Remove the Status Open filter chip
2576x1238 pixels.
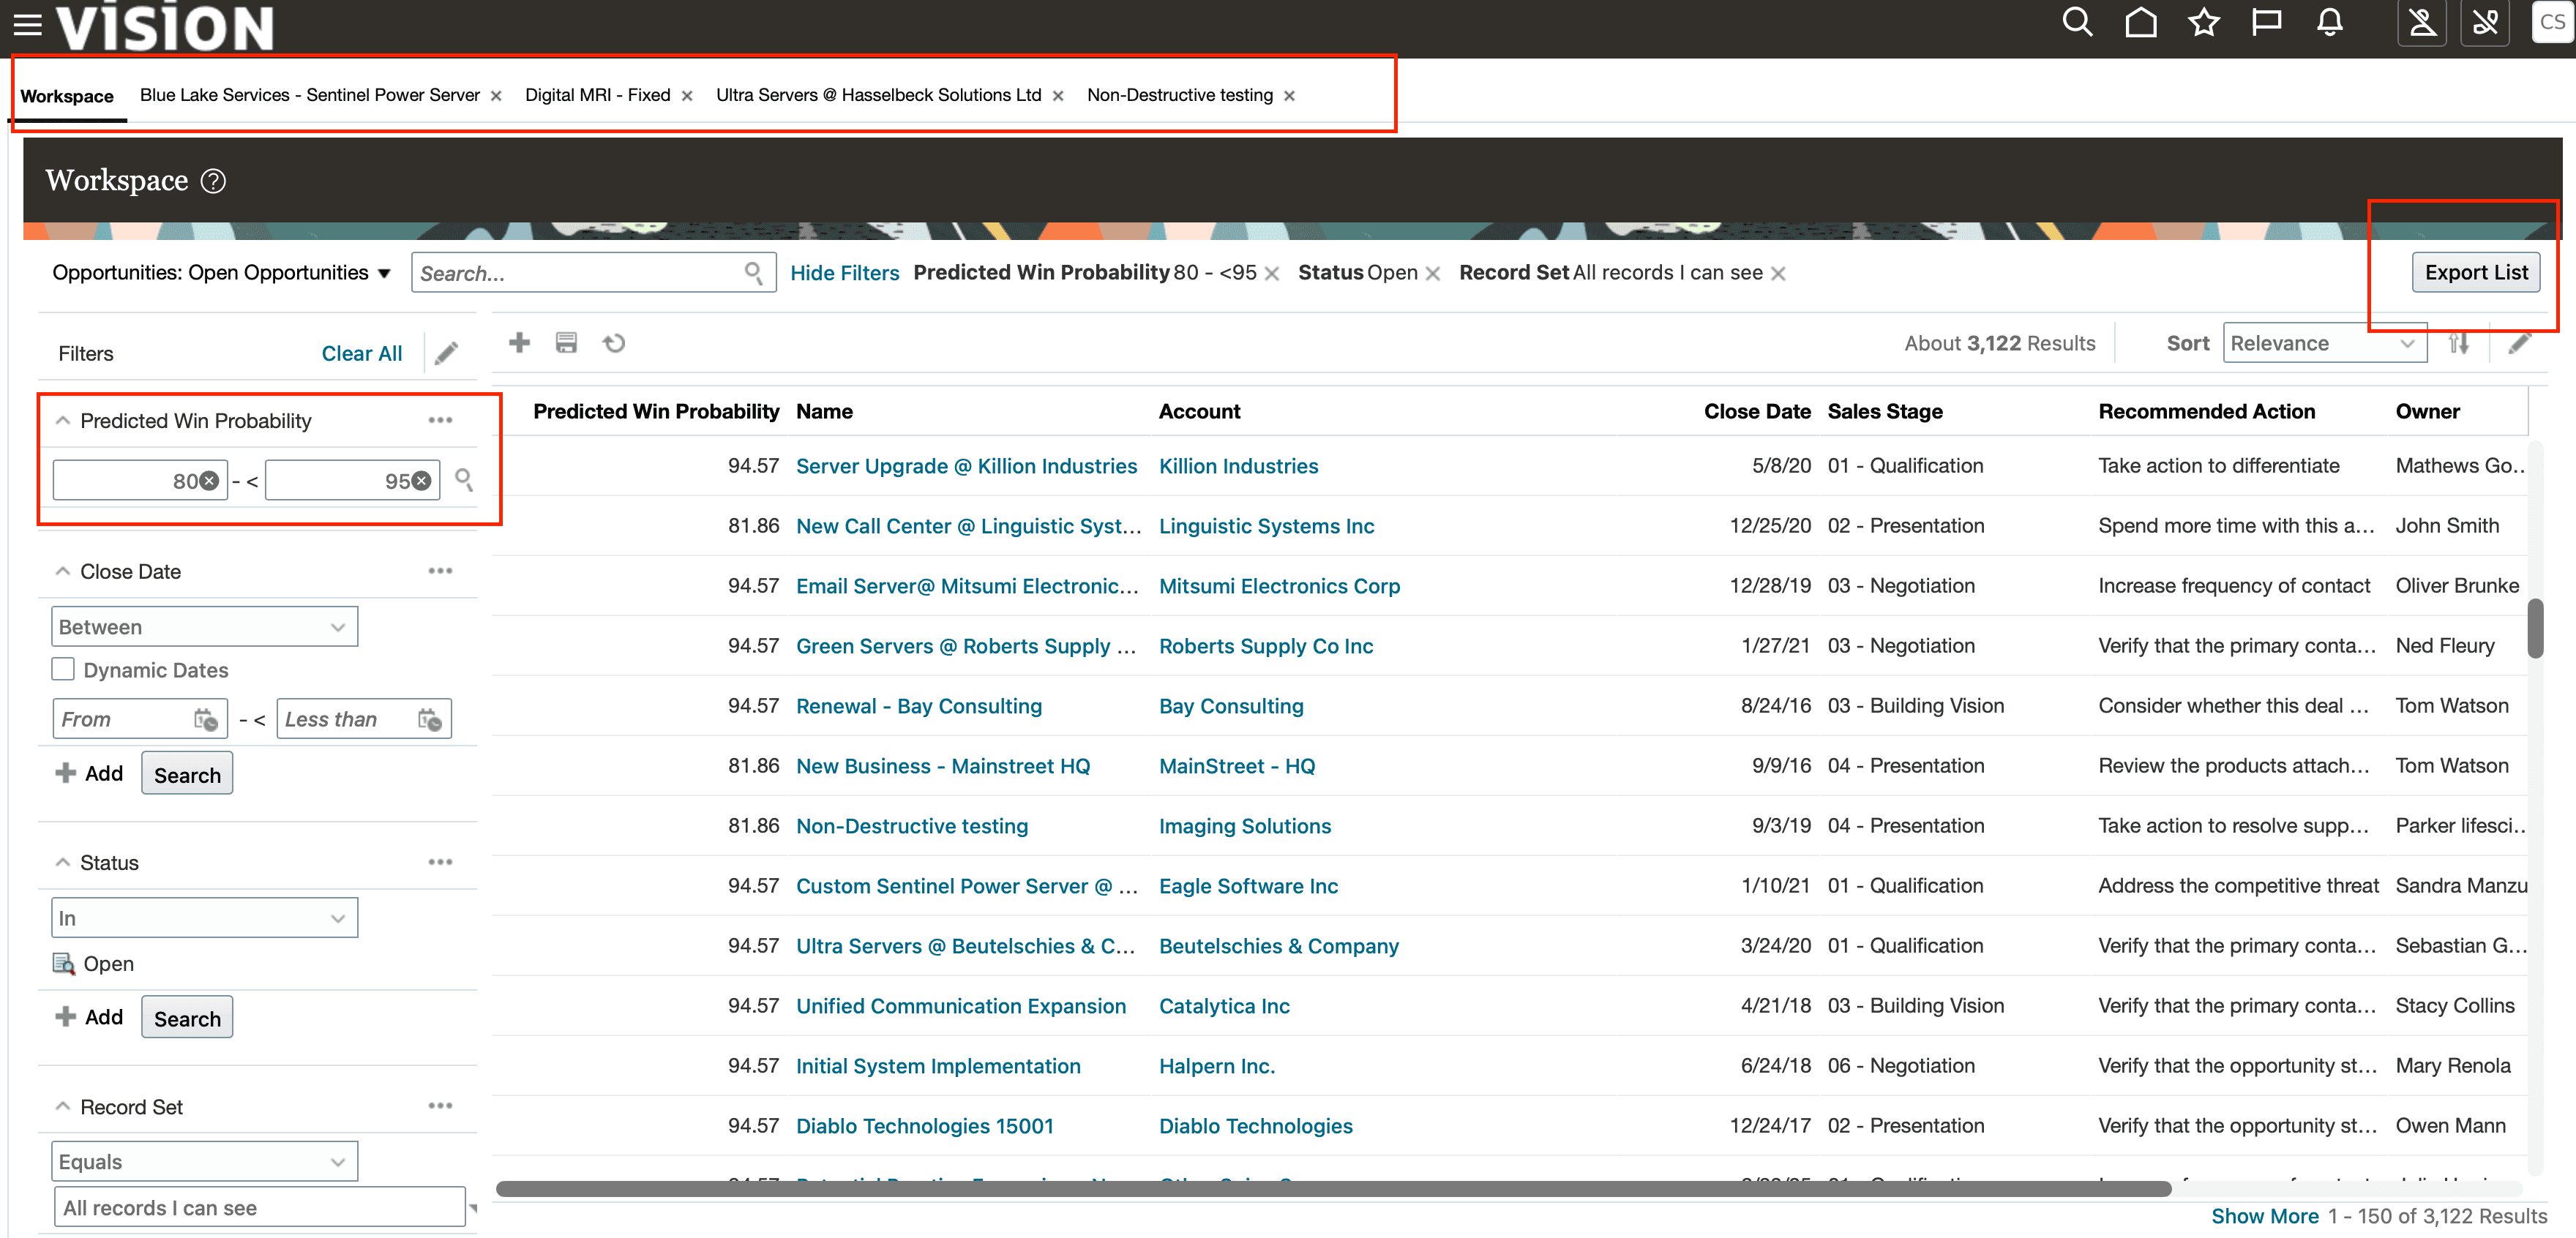coord(1432,273)
